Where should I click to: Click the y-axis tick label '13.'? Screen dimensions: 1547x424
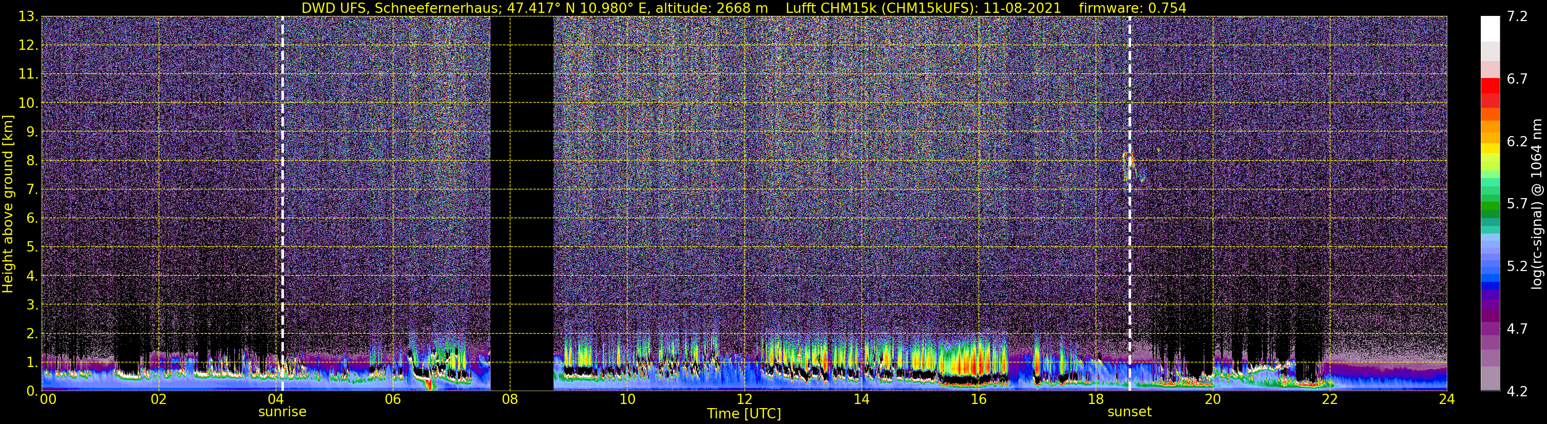28,17
